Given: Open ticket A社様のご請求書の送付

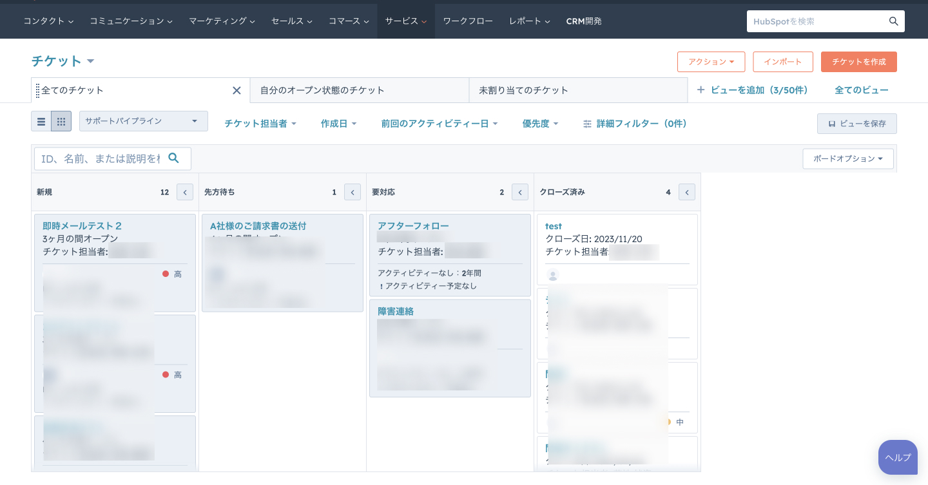Looking at the screenshot, I should coord(258,226).
